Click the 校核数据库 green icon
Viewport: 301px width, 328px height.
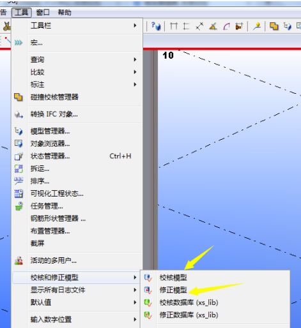[148, 302]
